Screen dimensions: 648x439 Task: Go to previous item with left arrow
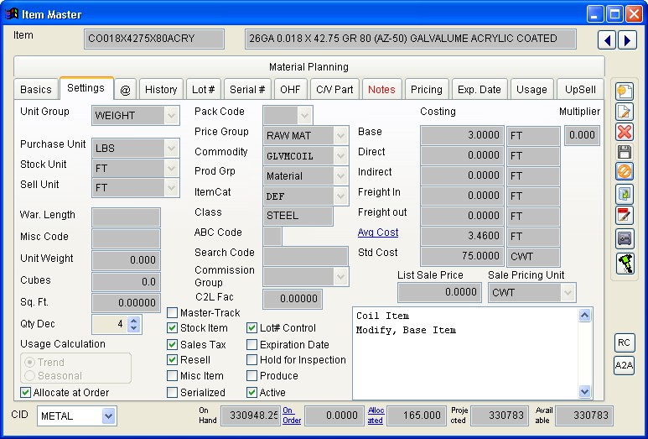tap(607, 39)
